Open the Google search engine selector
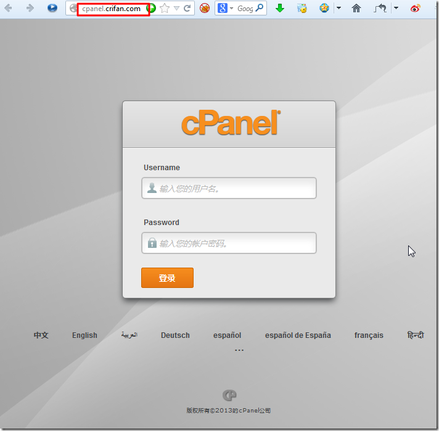Viewport: 439px width, 431px height. [225, 8]
